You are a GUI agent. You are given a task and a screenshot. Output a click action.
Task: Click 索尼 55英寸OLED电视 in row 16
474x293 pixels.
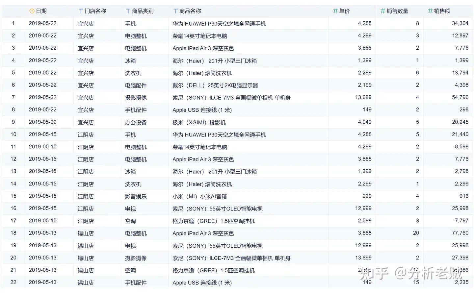click(x=218, y=209)
